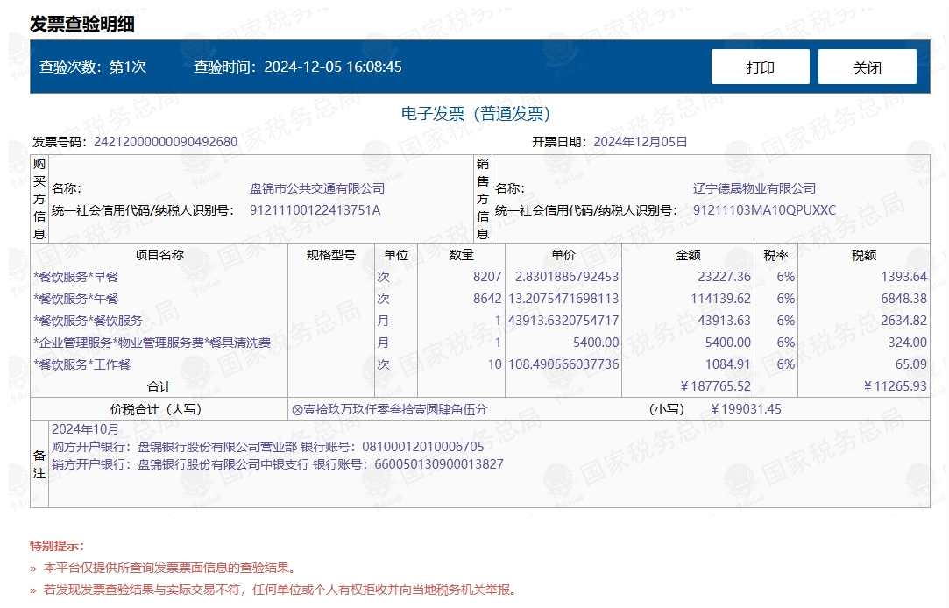This screenshot has width=949, height=608.
Task: Click the 查验时间 timestamp 2024-12-05 16:08:45
Action: [x=333, y=67]
